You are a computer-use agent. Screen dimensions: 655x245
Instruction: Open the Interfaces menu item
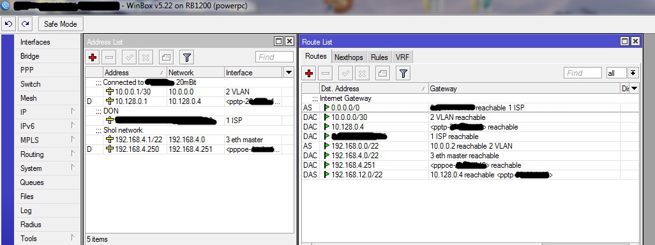click(35, 42)
